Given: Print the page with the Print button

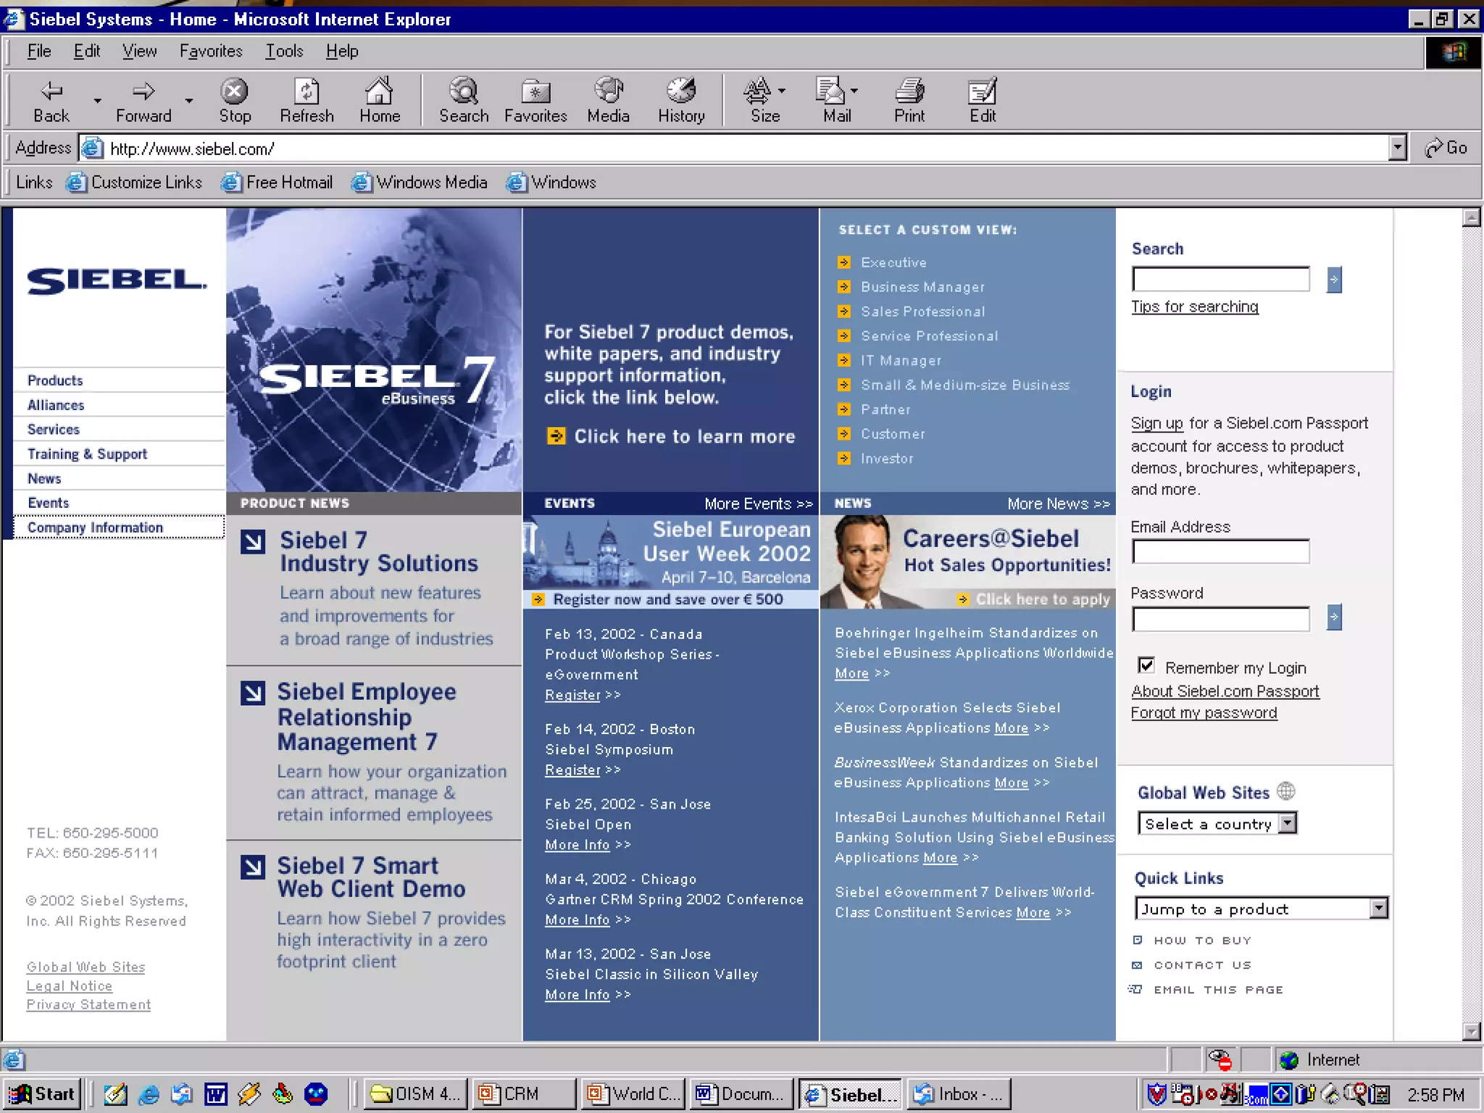Looking at the screenshot, I should [909, 101].
